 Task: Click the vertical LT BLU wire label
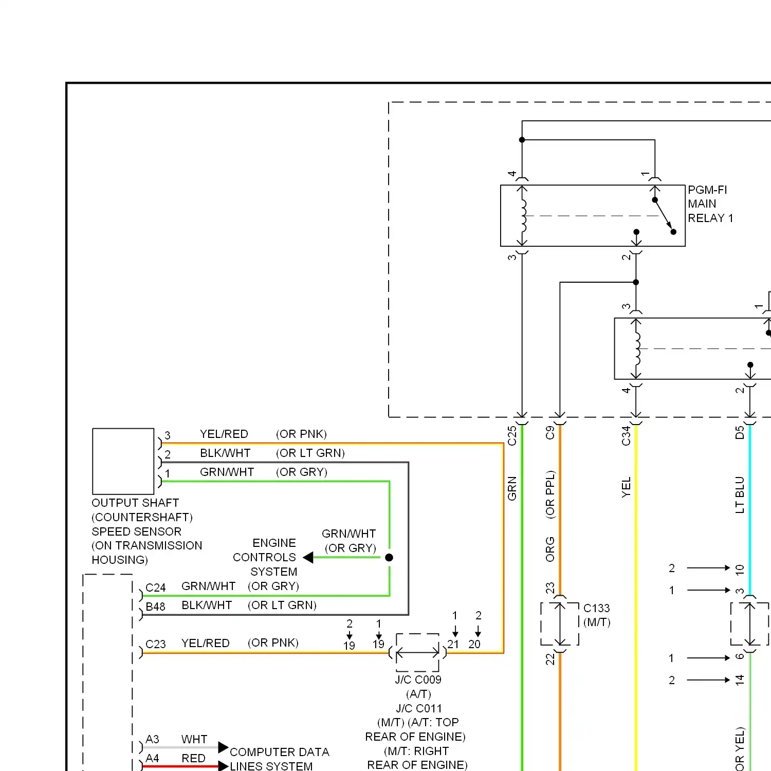(x=740, y=494)
